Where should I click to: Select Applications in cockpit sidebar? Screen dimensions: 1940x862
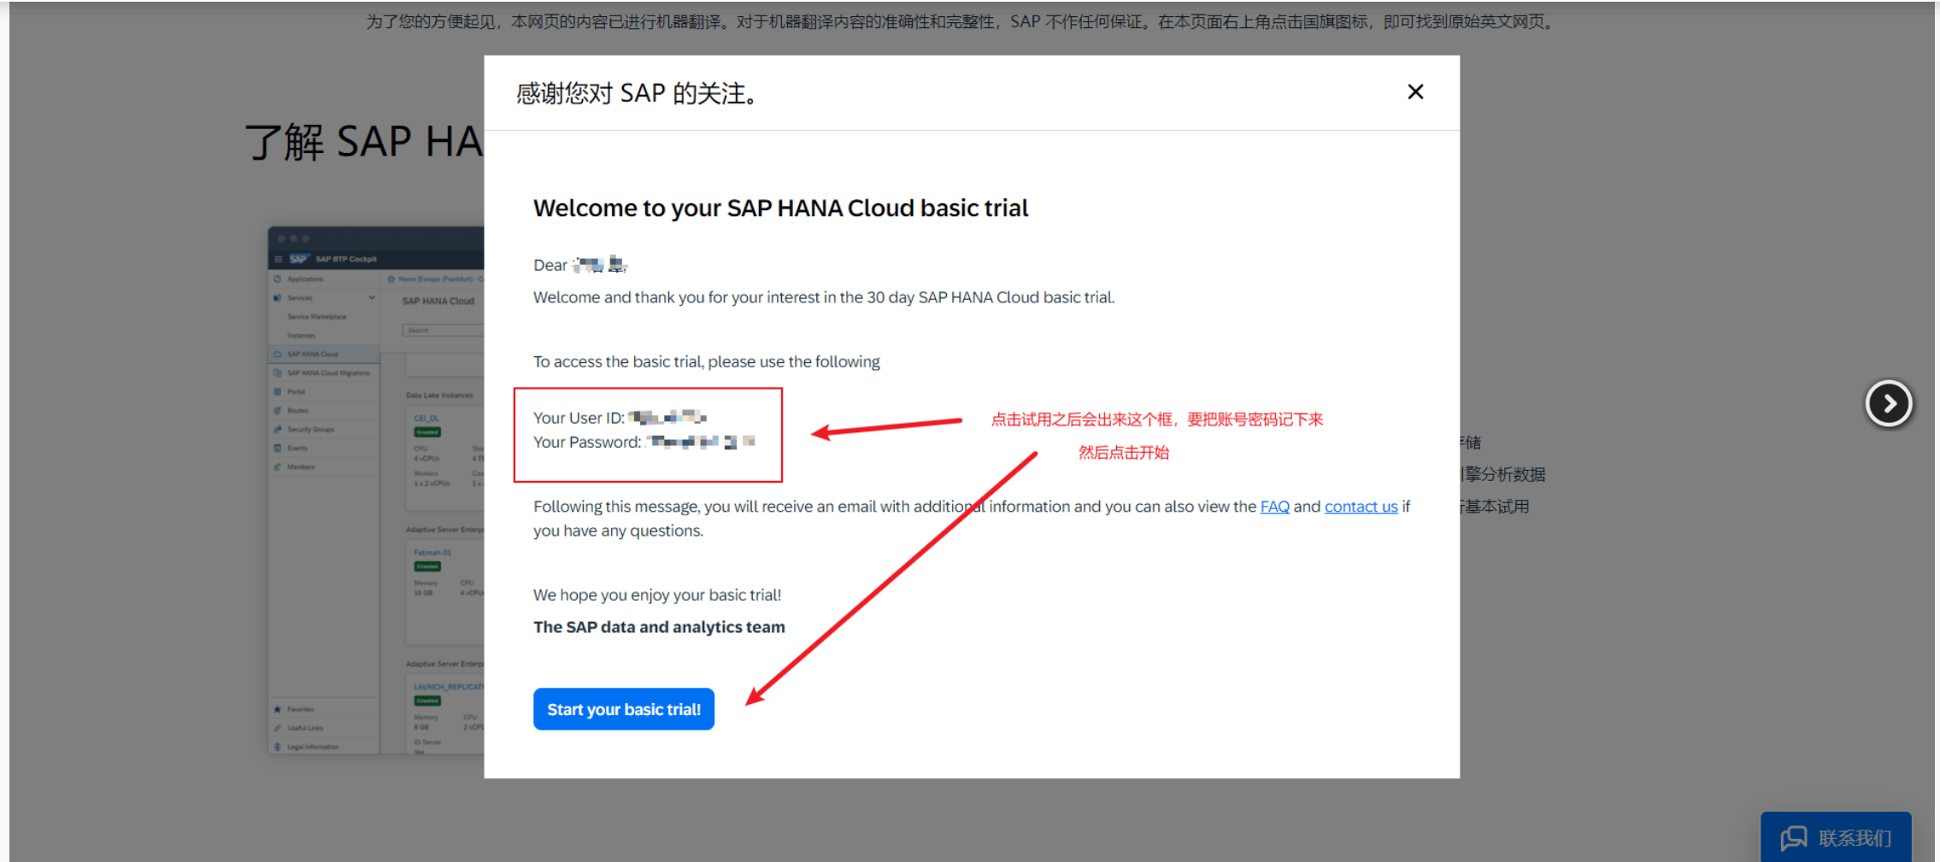tap(305, 279)
